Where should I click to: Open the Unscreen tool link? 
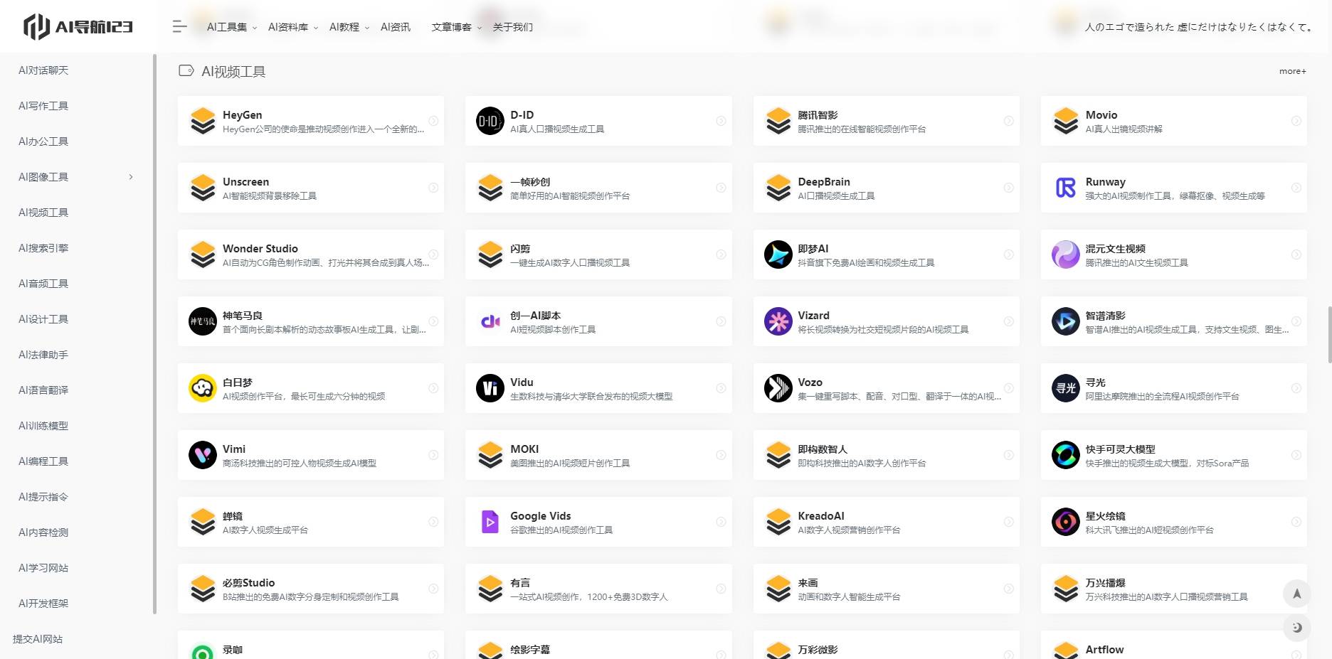311,188
